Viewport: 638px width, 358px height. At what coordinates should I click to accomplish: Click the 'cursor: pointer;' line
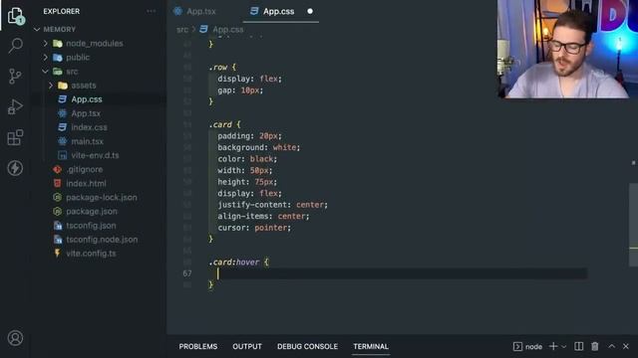pos(254,228)
